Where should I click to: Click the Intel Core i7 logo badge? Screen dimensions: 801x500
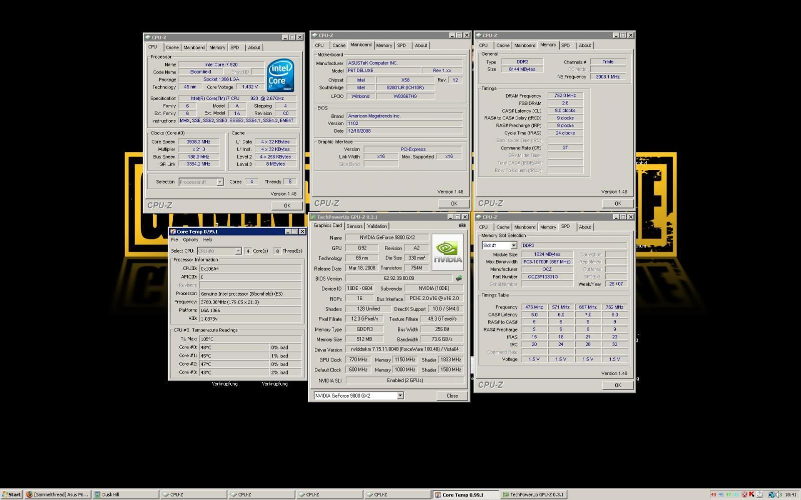280,75
